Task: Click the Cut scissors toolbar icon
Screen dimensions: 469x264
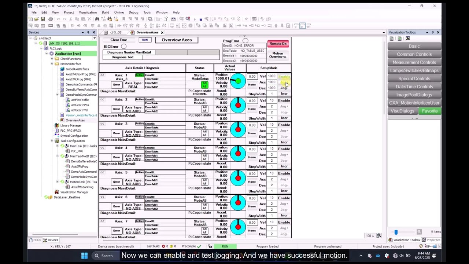Action: pyautogui.click(x=71, y=19)
